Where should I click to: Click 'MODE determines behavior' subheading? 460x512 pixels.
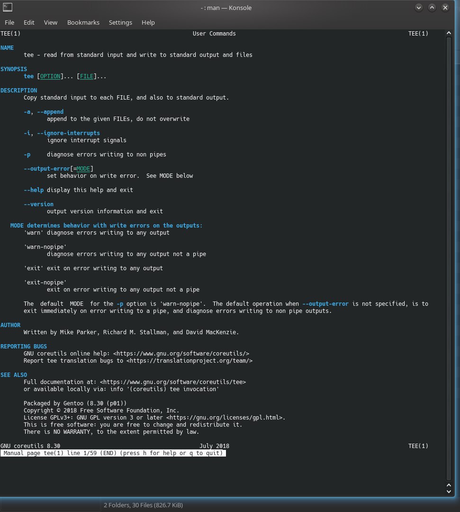tap(107, 225)
